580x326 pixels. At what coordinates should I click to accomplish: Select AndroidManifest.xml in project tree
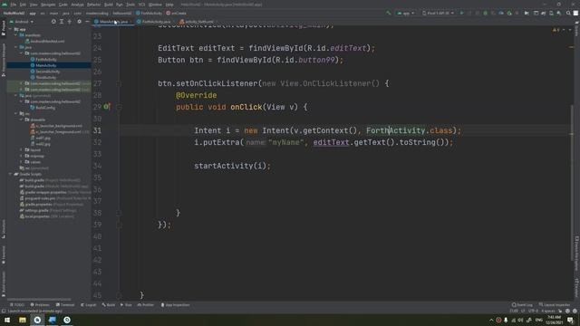tap(47, 41)
